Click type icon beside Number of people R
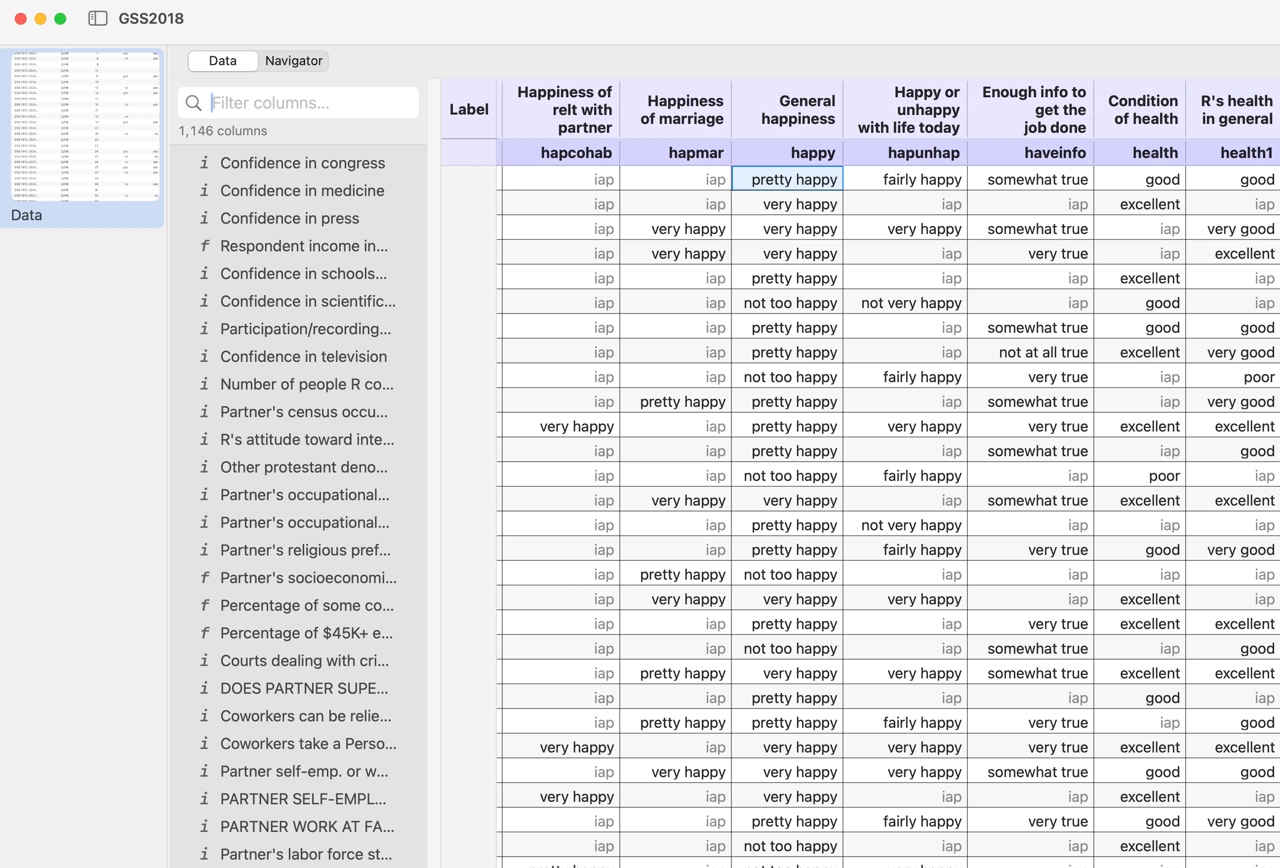1280x868 pixels. click(204, 384)
